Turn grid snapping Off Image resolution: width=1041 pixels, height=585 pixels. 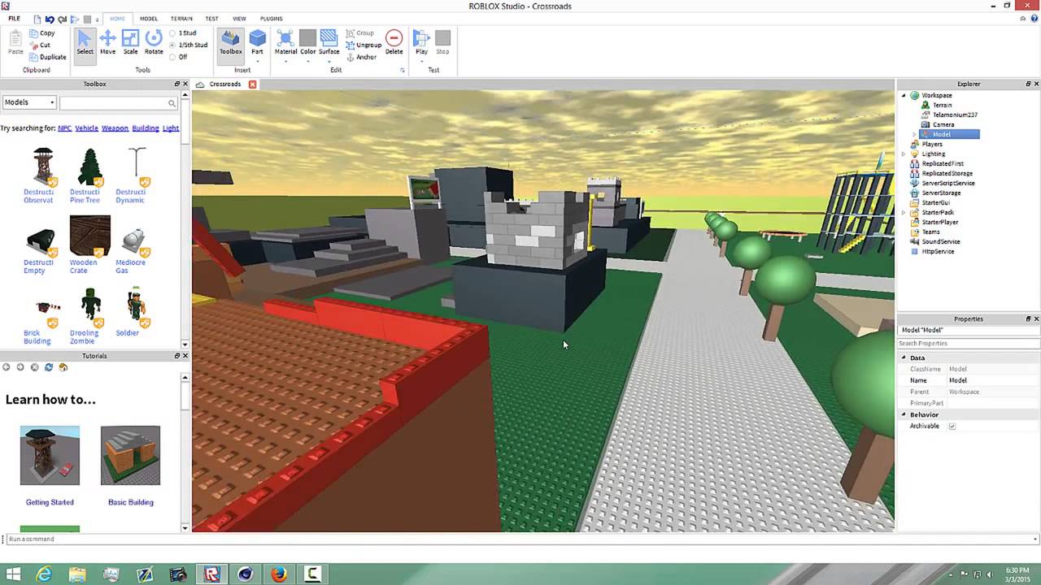tap(179, 57)
